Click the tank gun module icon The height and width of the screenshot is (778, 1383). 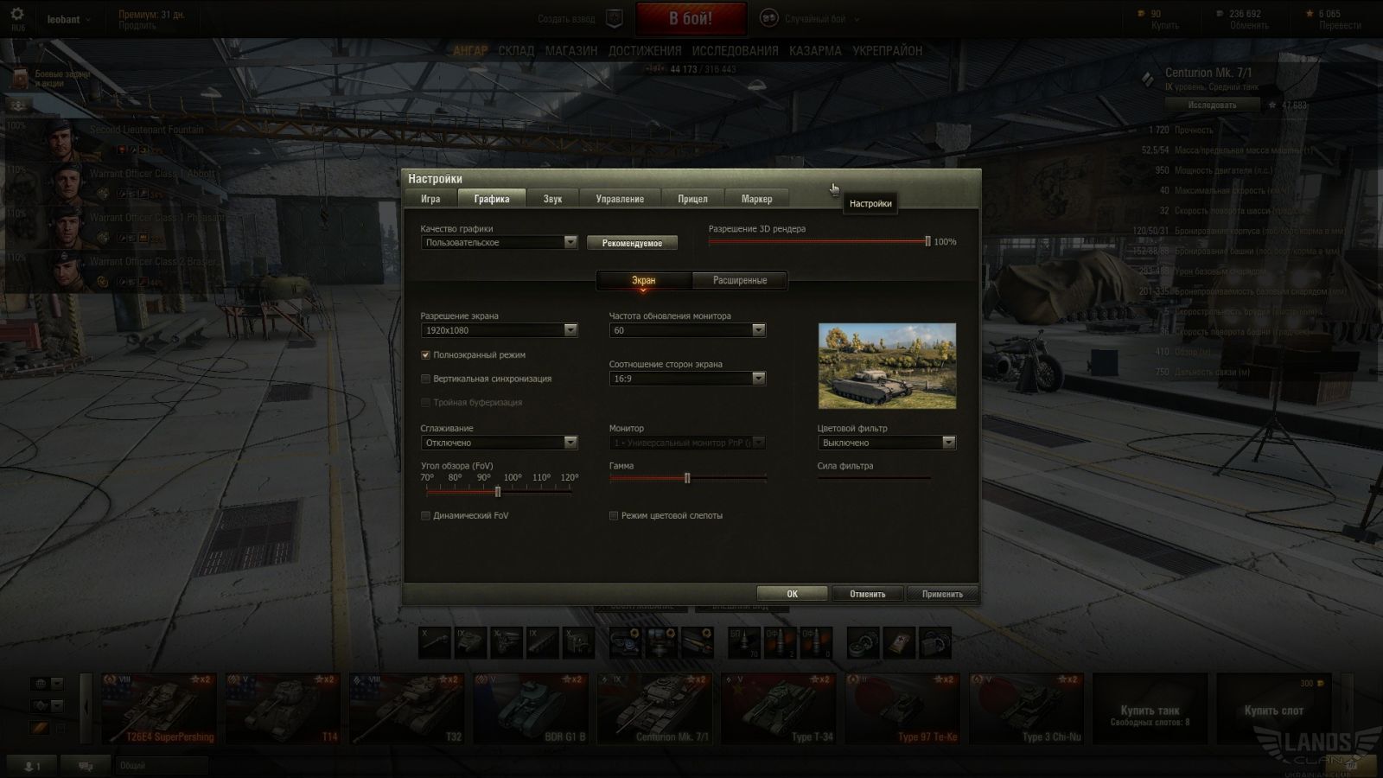pyautogui.click(x=434, y=643)
